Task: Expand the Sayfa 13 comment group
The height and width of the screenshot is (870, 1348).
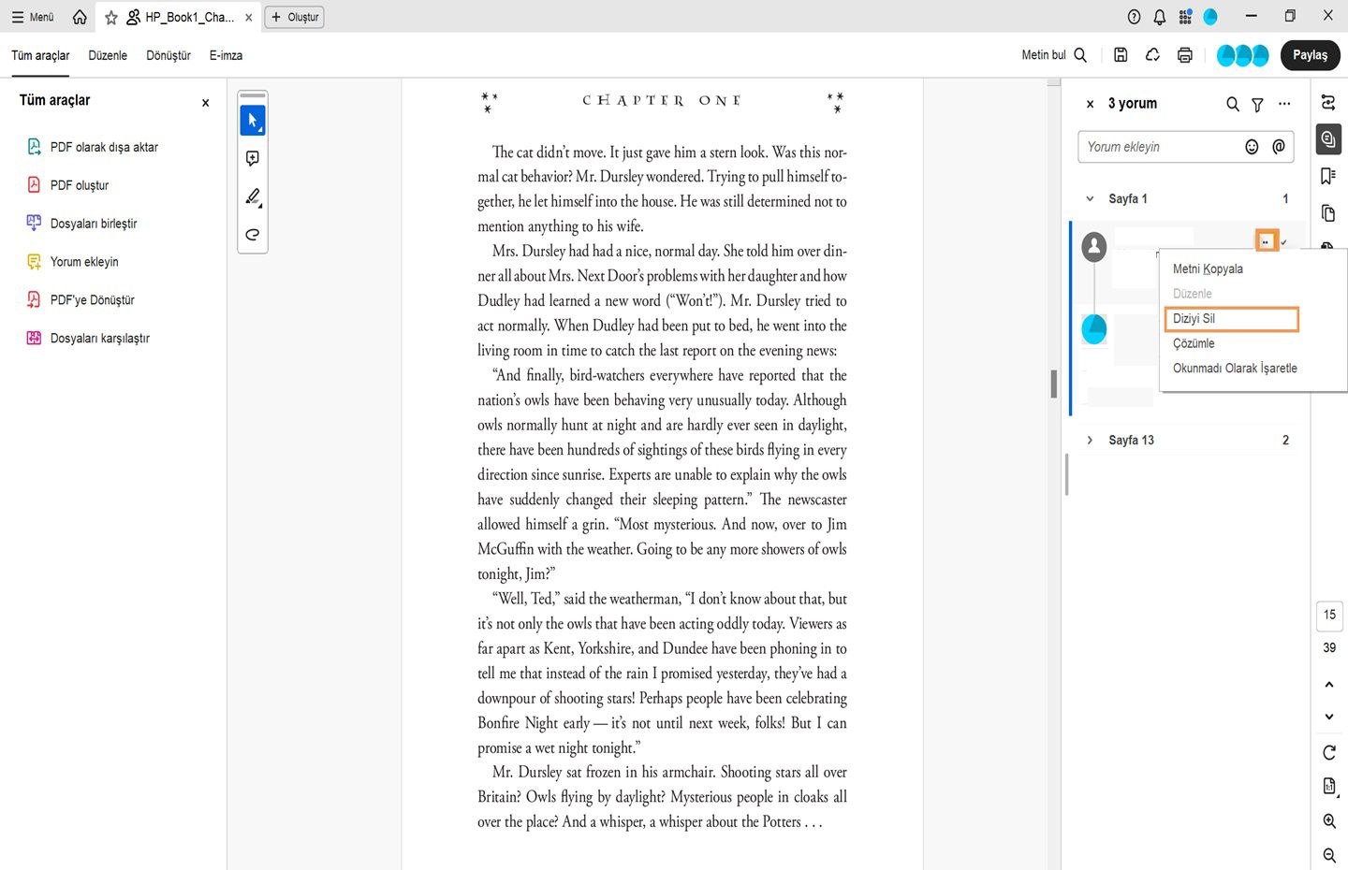Action: (x=1090, y=441)
